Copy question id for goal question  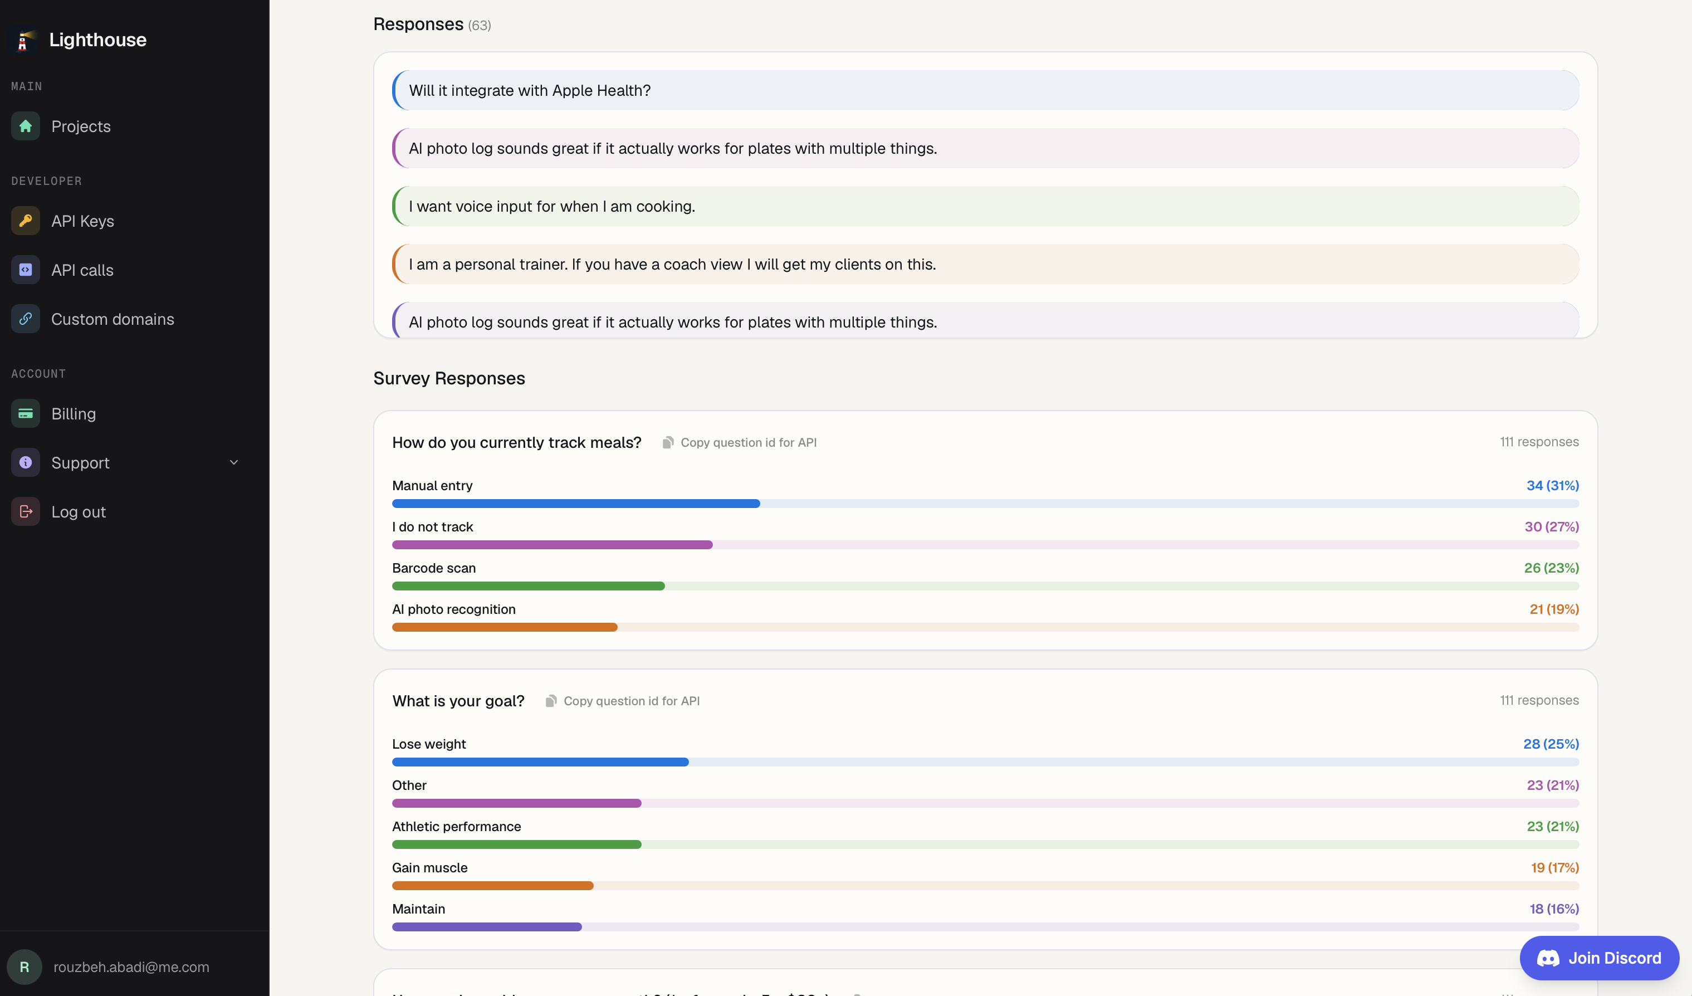[x=623, y=701]
